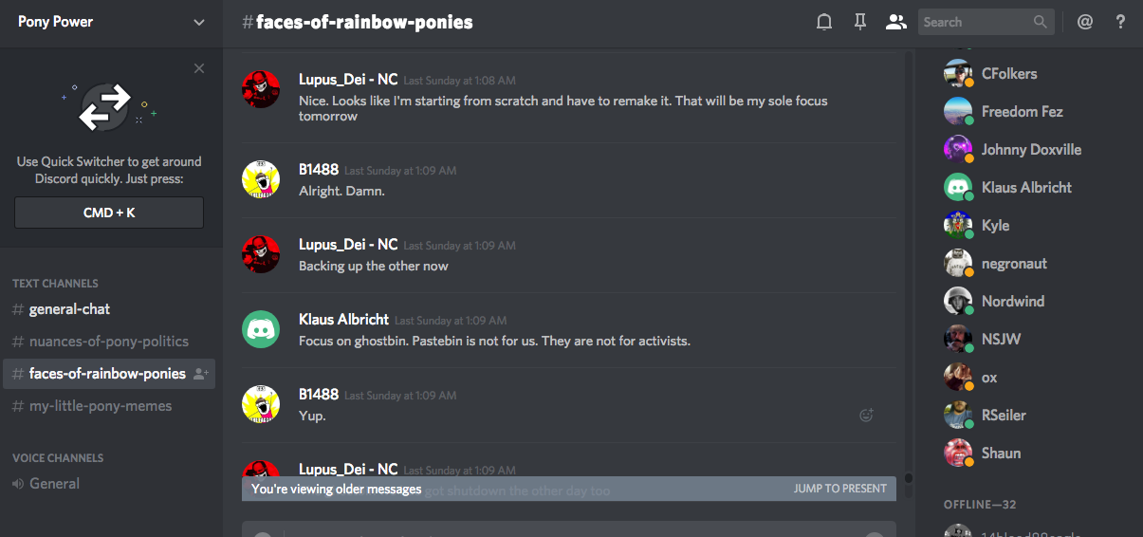Select Johnny Doxville in member list
This screenshot has width=1143, height=537.
point(1031,150)
